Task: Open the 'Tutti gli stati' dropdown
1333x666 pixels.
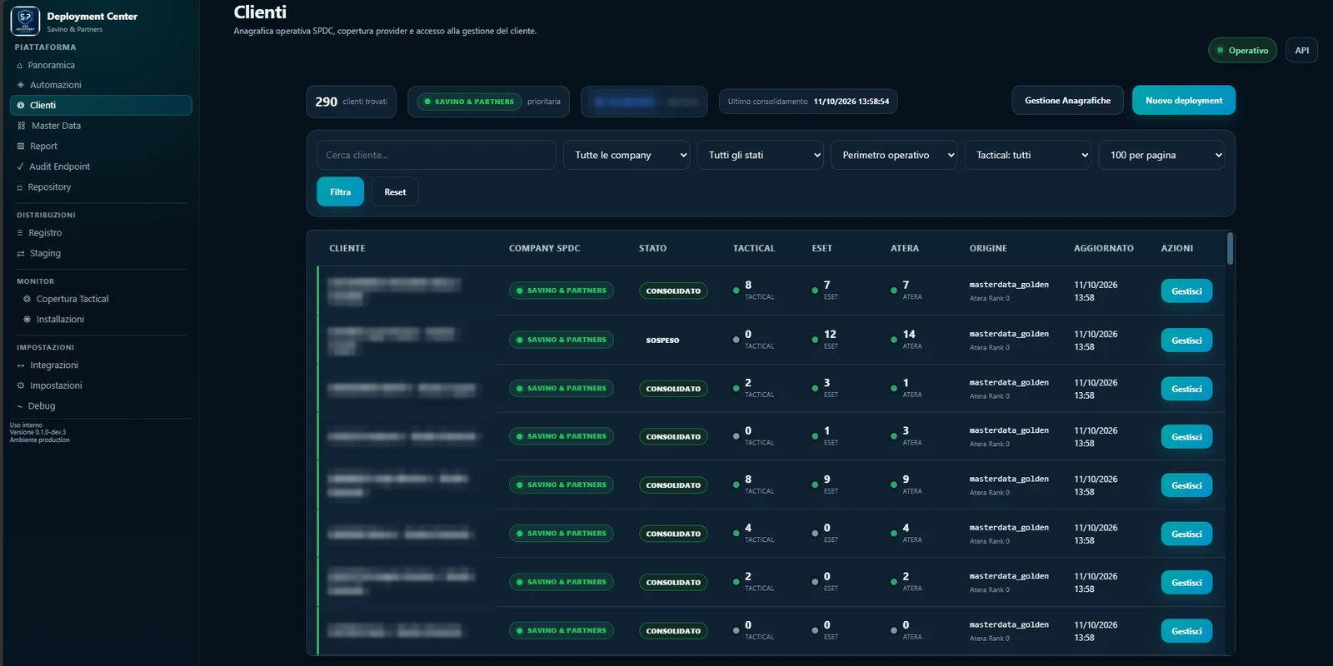Action: coord(761,155)
